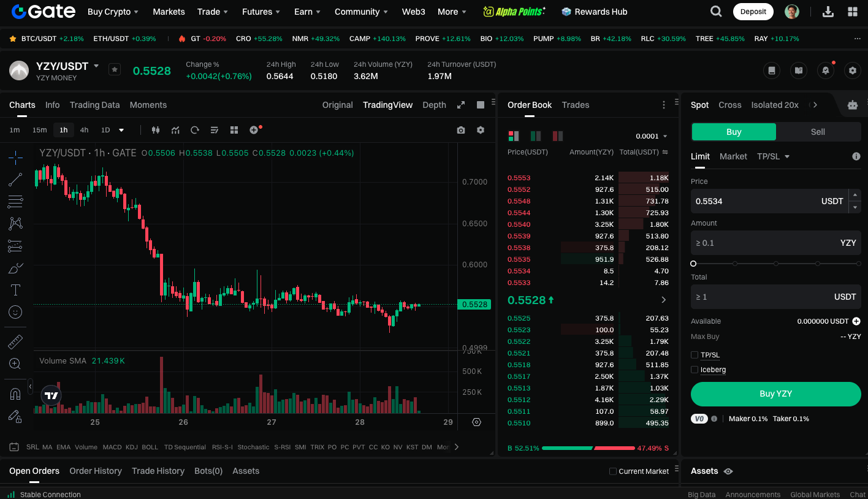Click inside the Price input field
868x499 pixels.
pyautogui.click(x=769, y=201)
